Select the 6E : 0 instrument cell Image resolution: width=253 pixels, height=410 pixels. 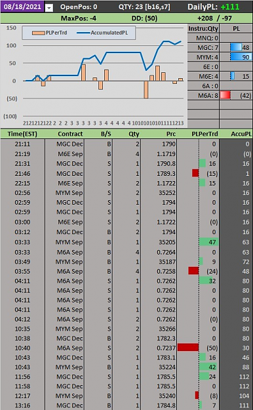click(203, 67)
